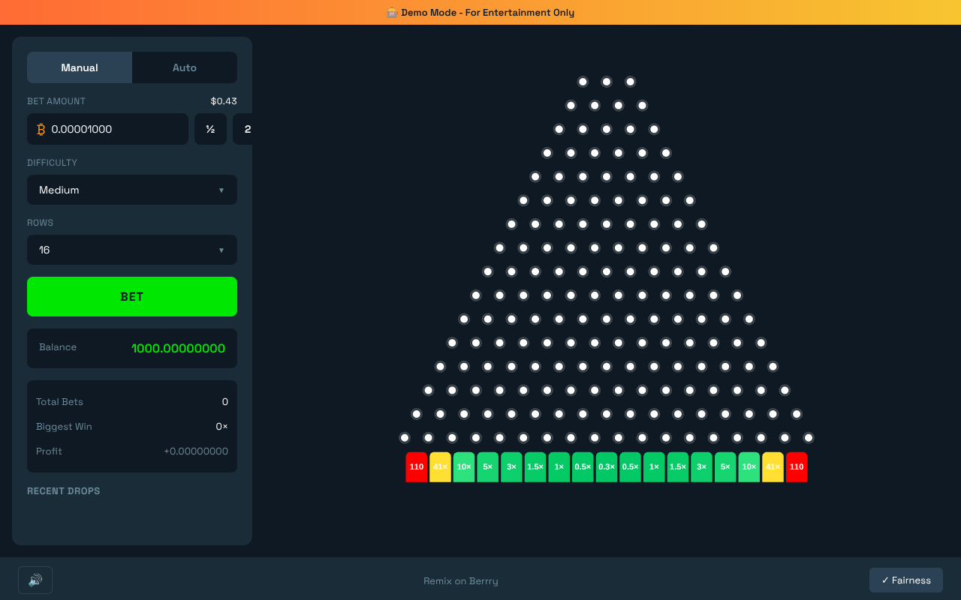Click the Remix on Berrry link
Viewport: 961px width, 600px height.
pos(460,580)
